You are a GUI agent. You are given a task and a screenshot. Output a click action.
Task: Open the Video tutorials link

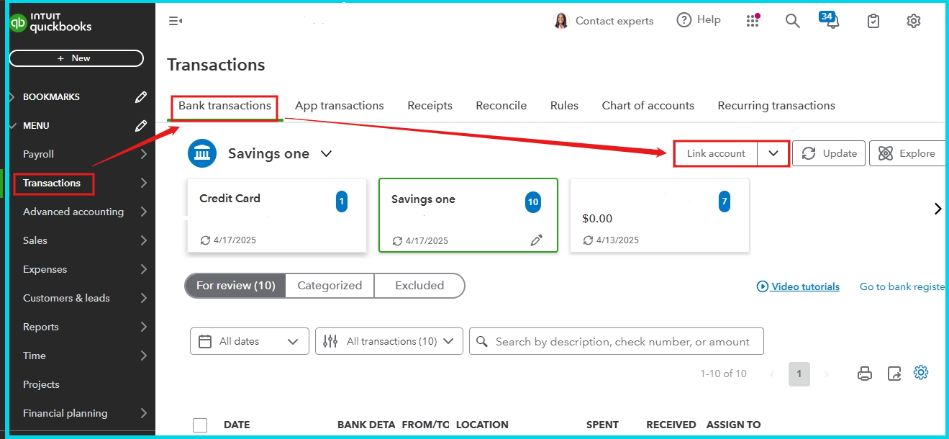(x=805, y=286)
